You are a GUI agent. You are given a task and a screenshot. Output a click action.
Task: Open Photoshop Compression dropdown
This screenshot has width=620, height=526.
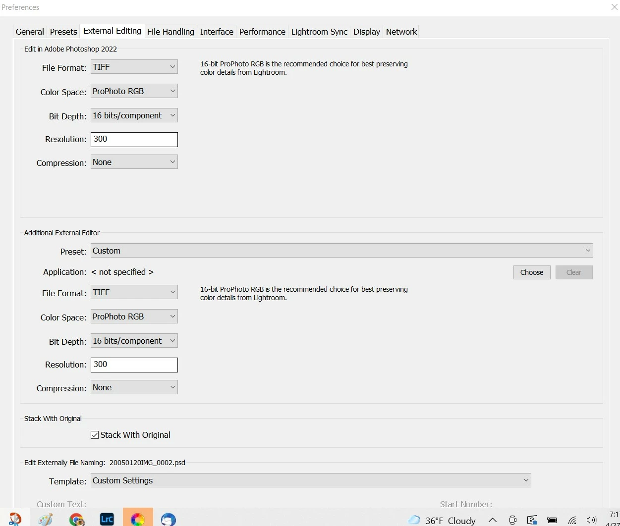(x=134, y=162)
